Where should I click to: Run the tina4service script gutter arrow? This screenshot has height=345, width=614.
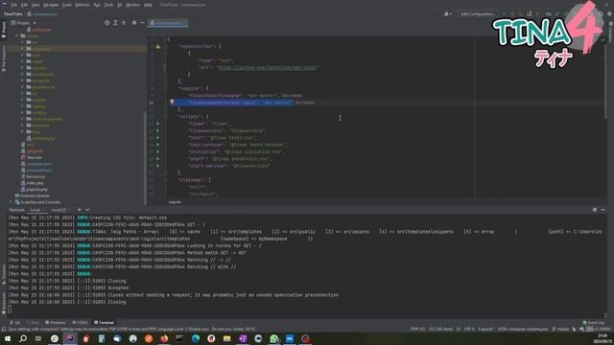(x=158, y=131)
